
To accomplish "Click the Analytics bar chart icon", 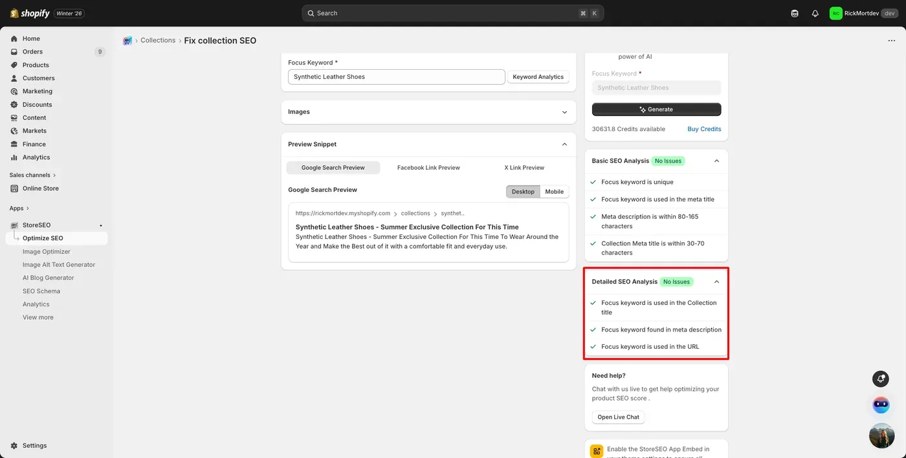I will [x=14, y=157].
